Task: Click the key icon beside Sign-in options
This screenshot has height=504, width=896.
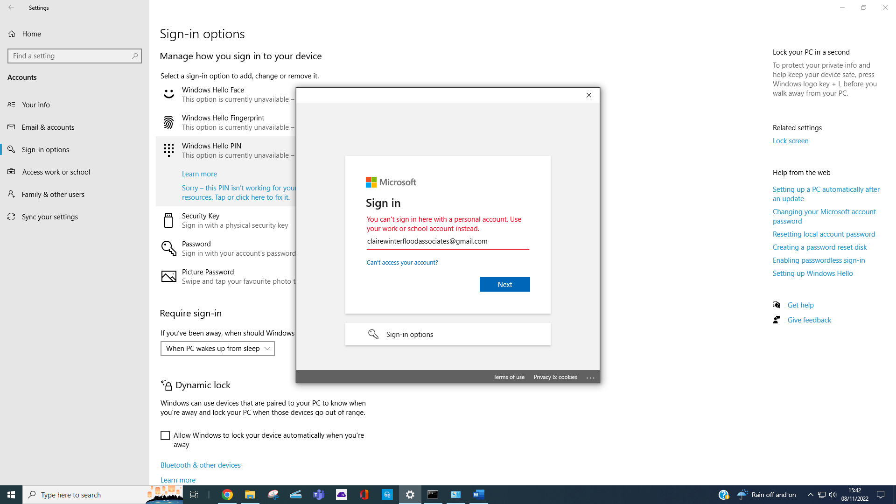Action: coord(373,334)
